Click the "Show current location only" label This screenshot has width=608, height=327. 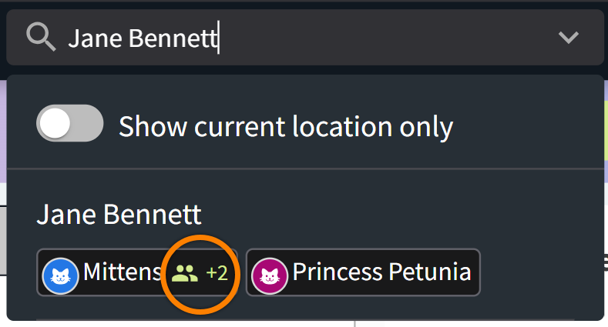285,127
